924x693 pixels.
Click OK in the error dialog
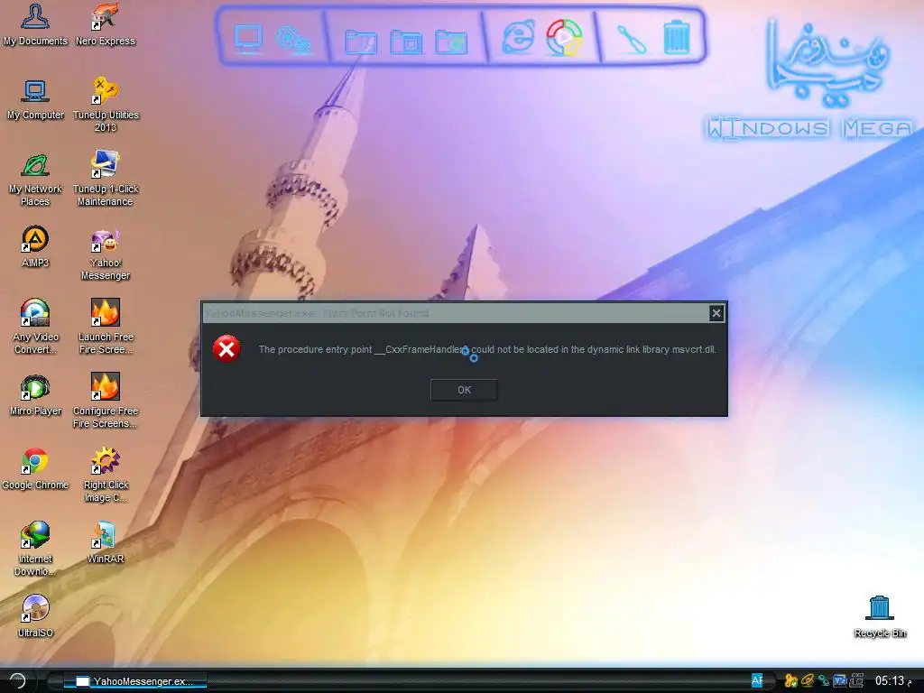(x=464, y=390)
